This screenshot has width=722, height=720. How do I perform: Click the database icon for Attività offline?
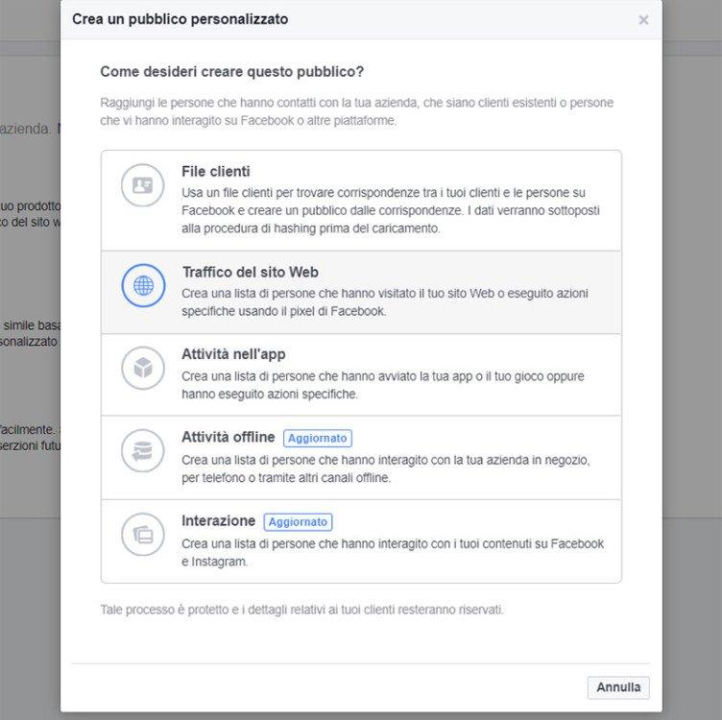[143, 450]
